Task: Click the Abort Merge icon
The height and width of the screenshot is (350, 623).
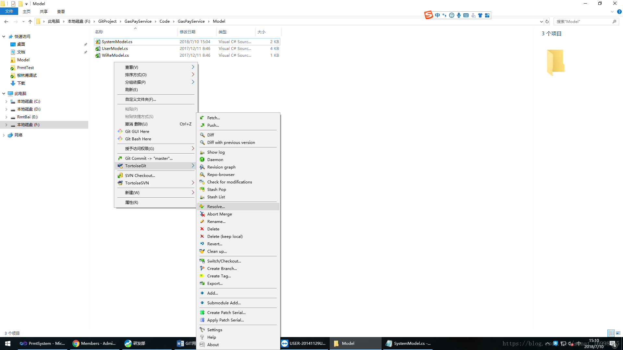Action: [202, 214]
